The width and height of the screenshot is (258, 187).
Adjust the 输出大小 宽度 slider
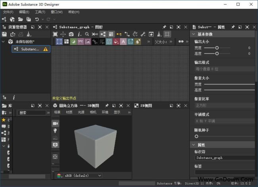[x=217, y=48]
